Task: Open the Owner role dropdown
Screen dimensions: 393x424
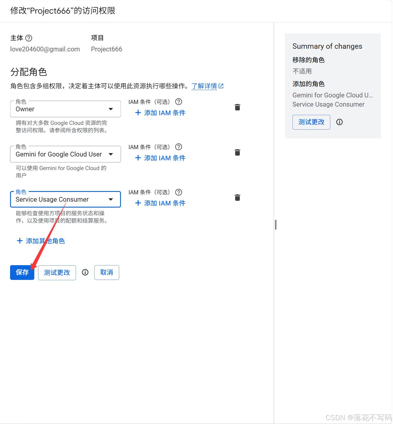Action: (x=65, y=109)
